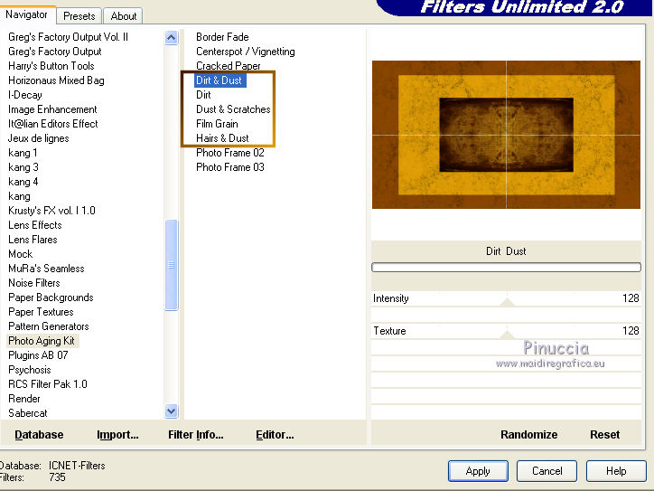This screenshot has height=491, width=654.
Task: Click the category list scroll up arrow
Action: point(171,38)
